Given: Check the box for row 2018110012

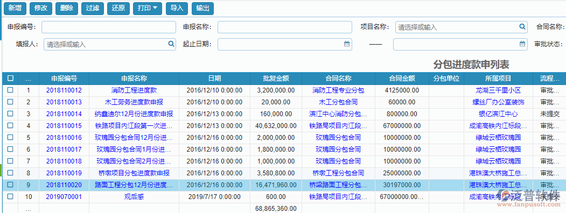Looking at the screenshot, I should pos(10,90).
